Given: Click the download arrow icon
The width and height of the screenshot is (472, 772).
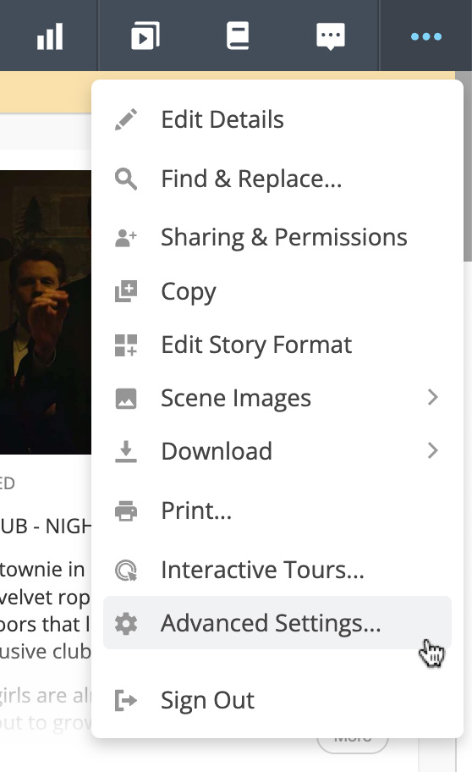Looking at the screenshot, I should [126, 451].
